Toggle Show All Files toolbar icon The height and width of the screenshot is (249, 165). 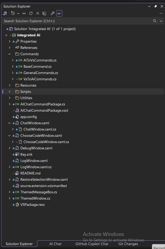(44, 14)
